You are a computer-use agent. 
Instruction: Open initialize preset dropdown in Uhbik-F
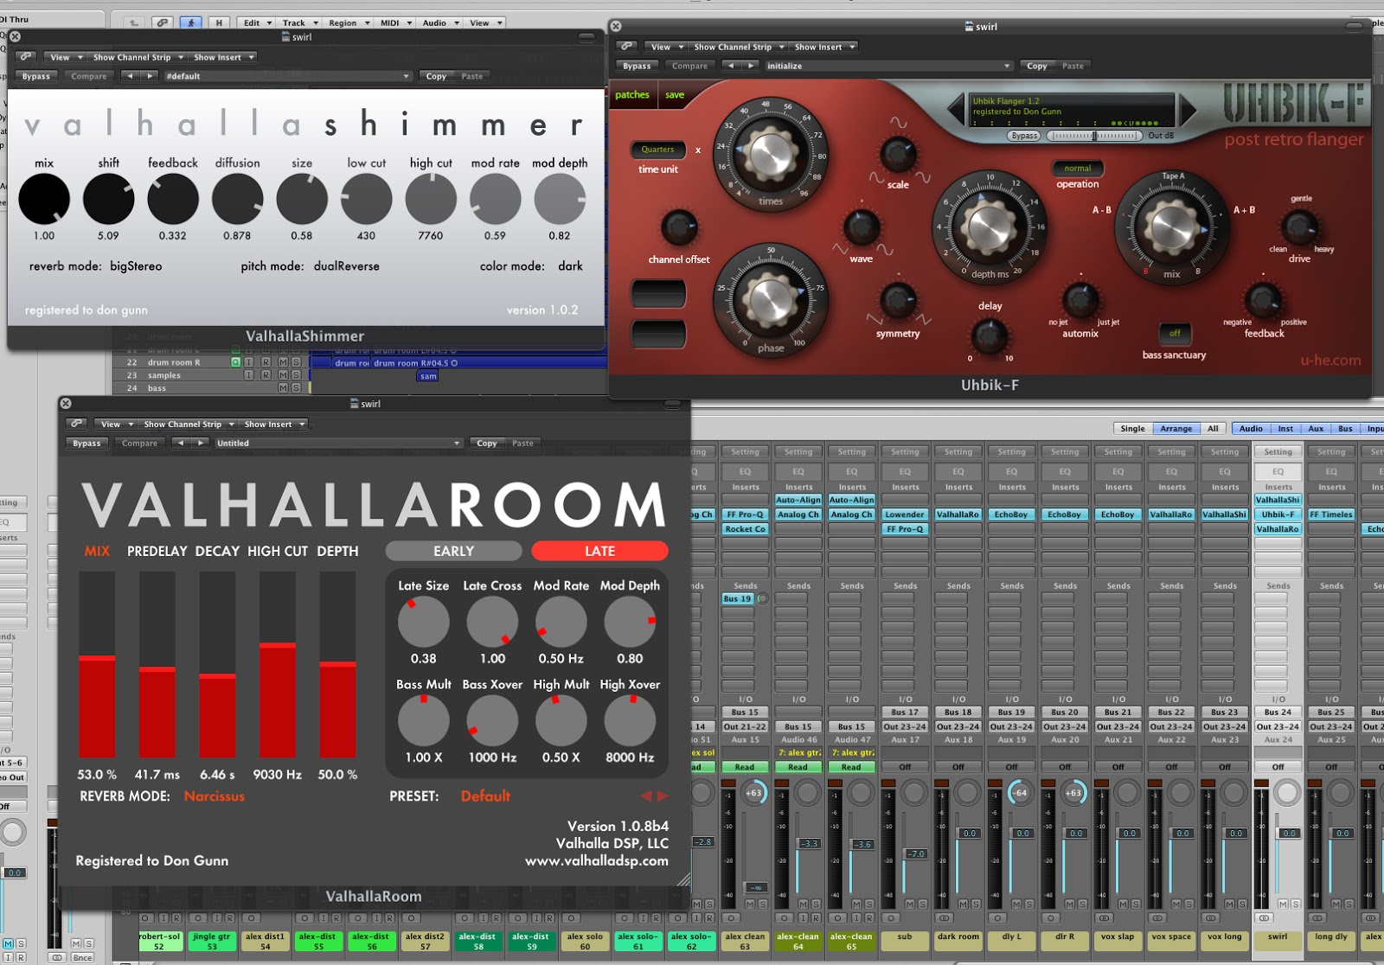coord(888,66)
